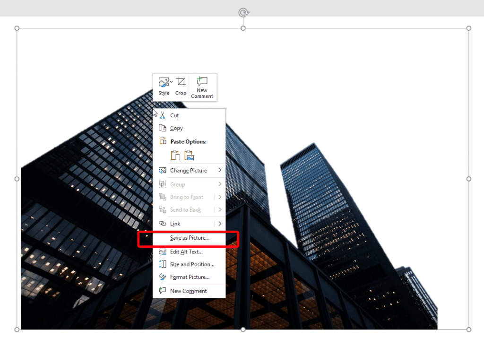Click the Format Picture paintbrush icon

[x=162, y=277]
